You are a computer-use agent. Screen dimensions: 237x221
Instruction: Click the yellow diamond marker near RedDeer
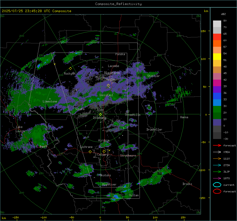point(108,85)
